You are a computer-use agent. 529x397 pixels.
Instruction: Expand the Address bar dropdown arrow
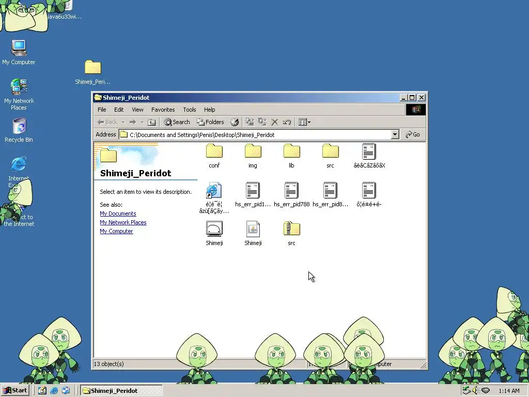pyautogui.click(x=395, y=134)
